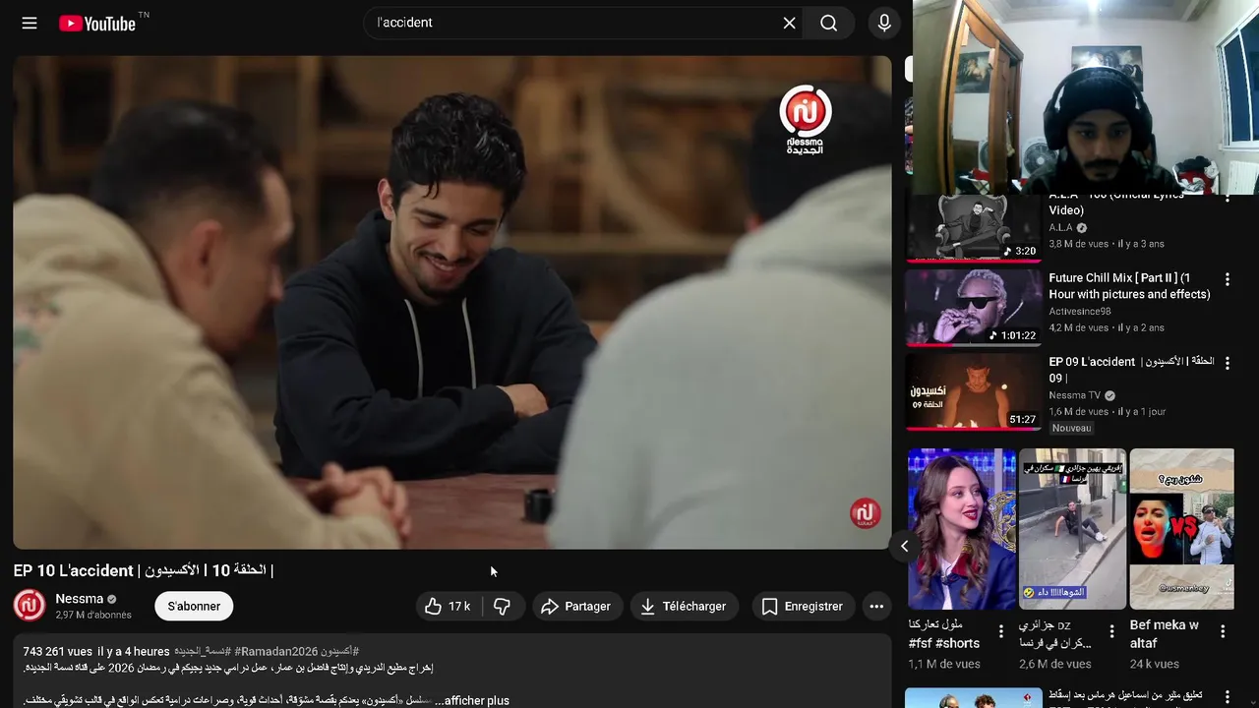The width and height of the screenshot is (1259, 708).
Task: Click the Nessma watermark on the video
Action: pos(865,512)
